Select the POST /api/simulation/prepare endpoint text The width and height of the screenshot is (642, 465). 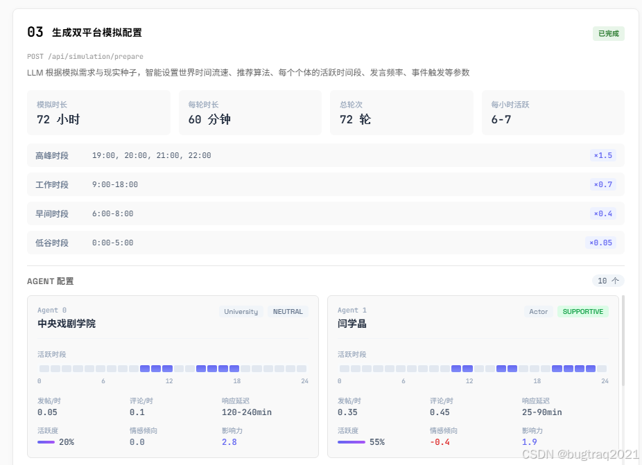pyautogui.click(x=85, y=57)
